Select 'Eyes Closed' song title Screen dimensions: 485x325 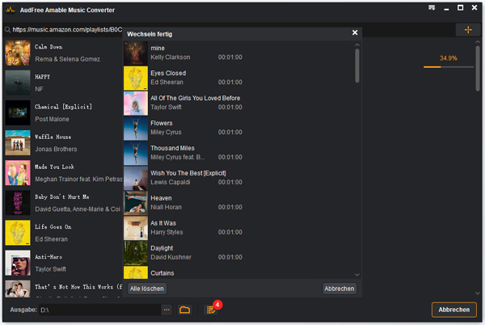[168, 73]
